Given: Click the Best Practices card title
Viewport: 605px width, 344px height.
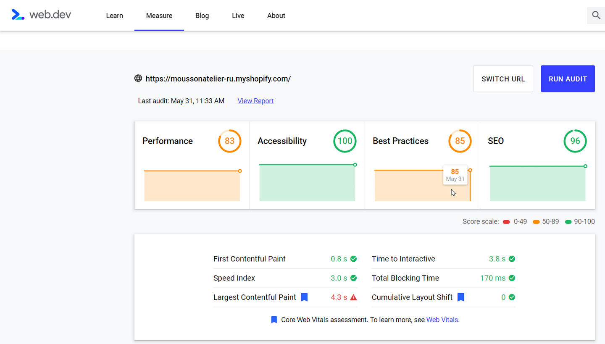Looking at the screenshot, I should click(400, 141).
